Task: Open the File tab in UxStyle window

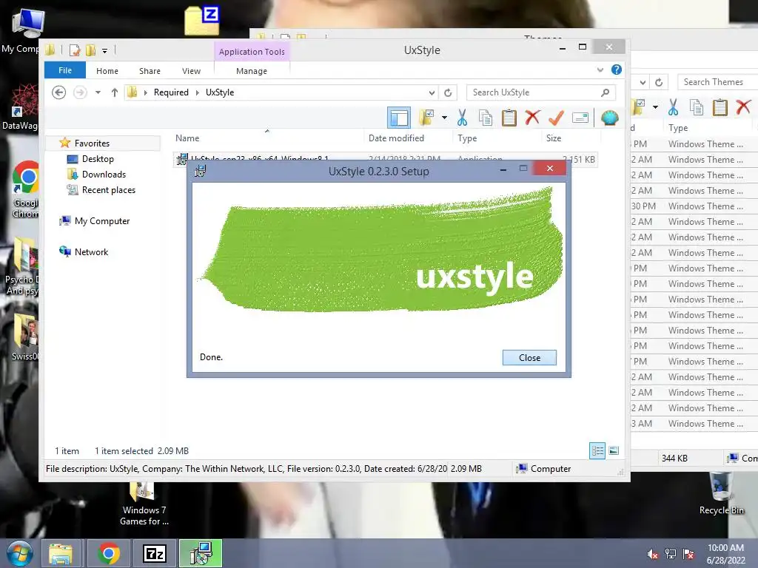Action: point(65,70)
